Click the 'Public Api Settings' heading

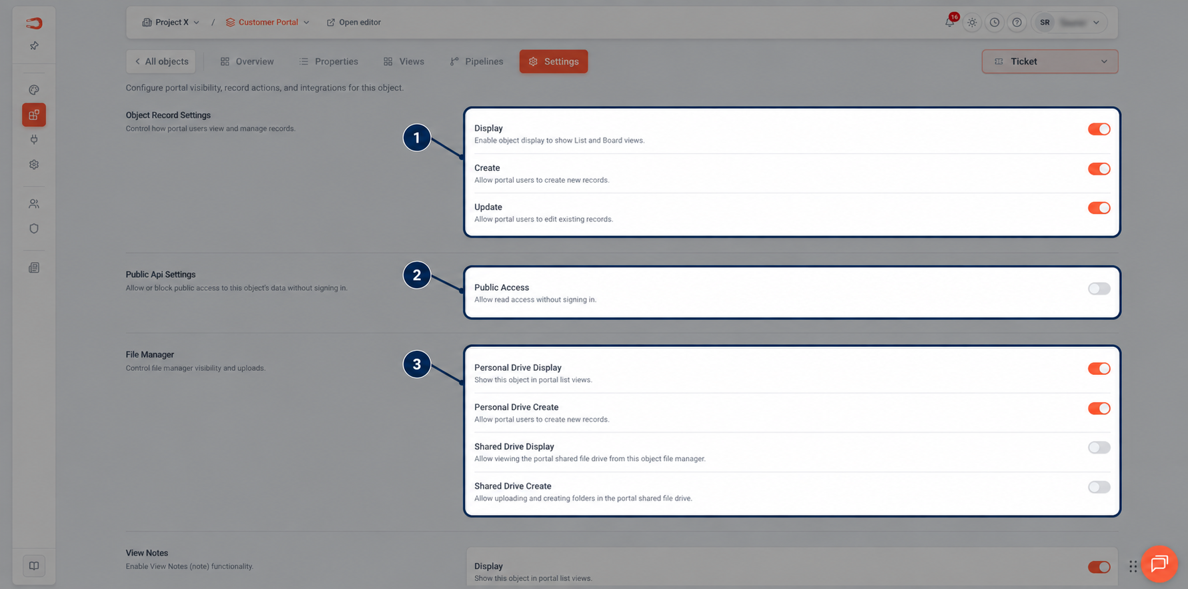click(x=161, y=274)
